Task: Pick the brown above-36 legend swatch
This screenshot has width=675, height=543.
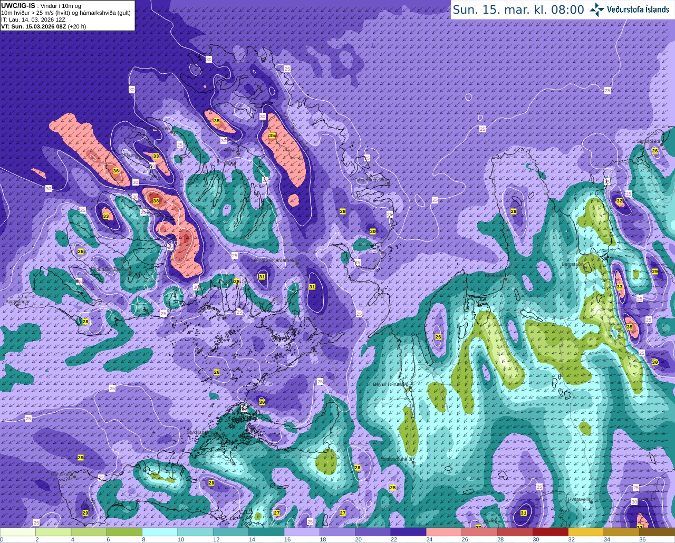Action: tap(657, 532)
